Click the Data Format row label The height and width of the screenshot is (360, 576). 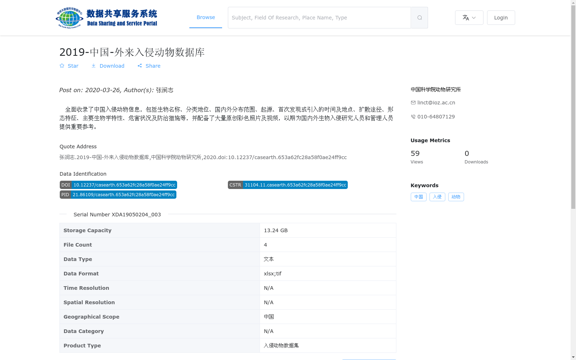click(81, 274)
